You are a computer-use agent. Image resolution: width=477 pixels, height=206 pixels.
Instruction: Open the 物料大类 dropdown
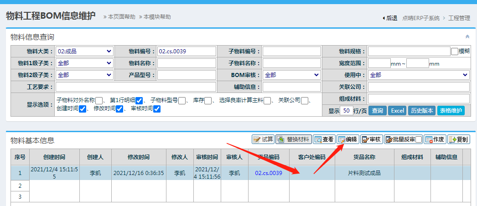click(x=84, y=51)
